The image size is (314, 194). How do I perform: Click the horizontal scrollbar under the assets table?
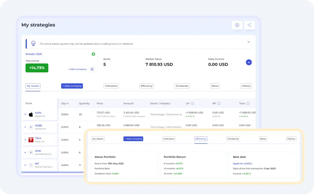pyautogui.click(x=53, y=173)
